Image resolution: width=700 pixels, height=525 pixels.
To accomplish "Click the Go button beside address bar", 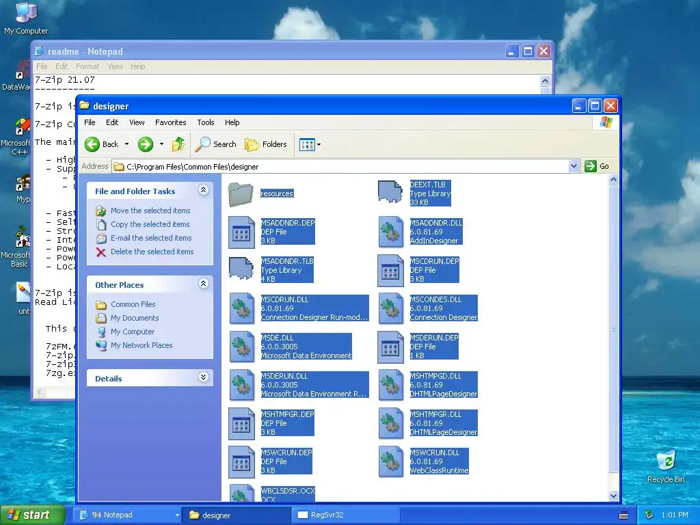I will (x=597, y=166).
